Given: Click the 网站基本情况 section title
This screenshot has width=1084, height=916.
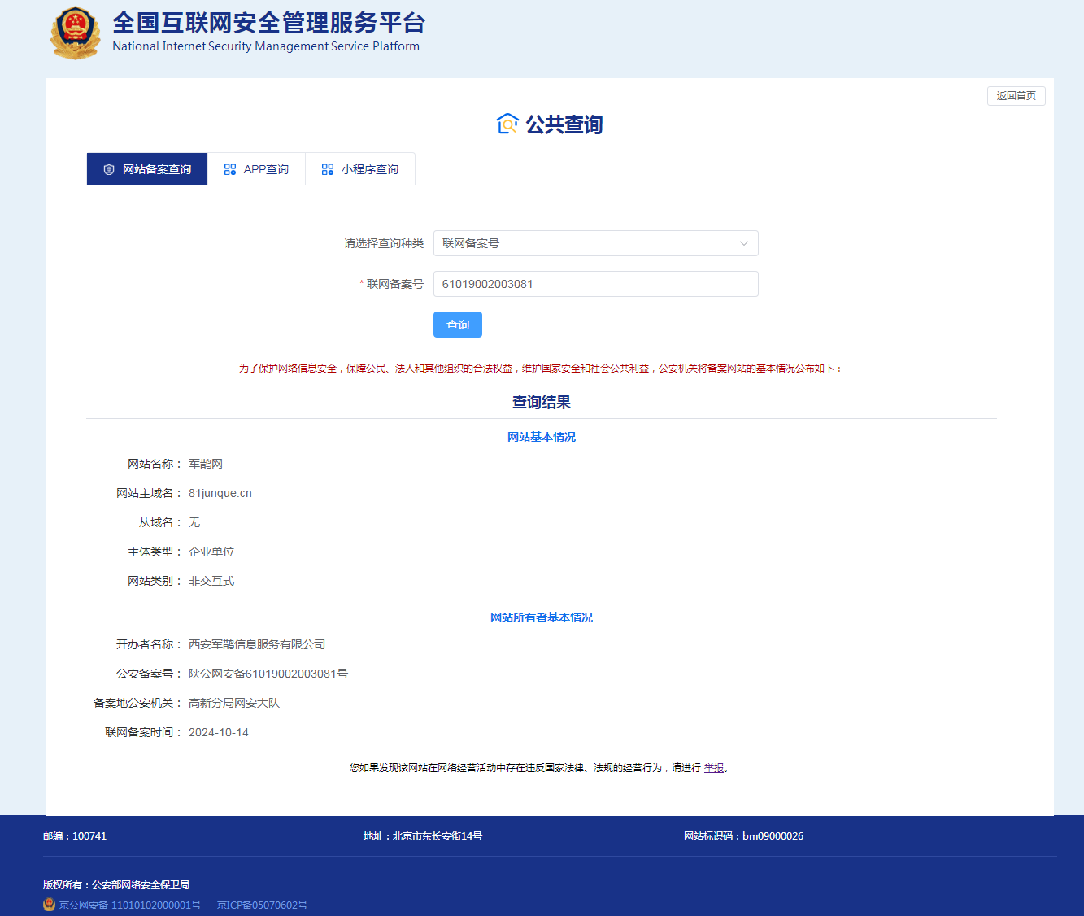Looking at the screenshot, I should click(542, 437).
